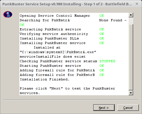
Task: Click the "Searching for PnkBstrA" line
Action: [x=45, y=20]
